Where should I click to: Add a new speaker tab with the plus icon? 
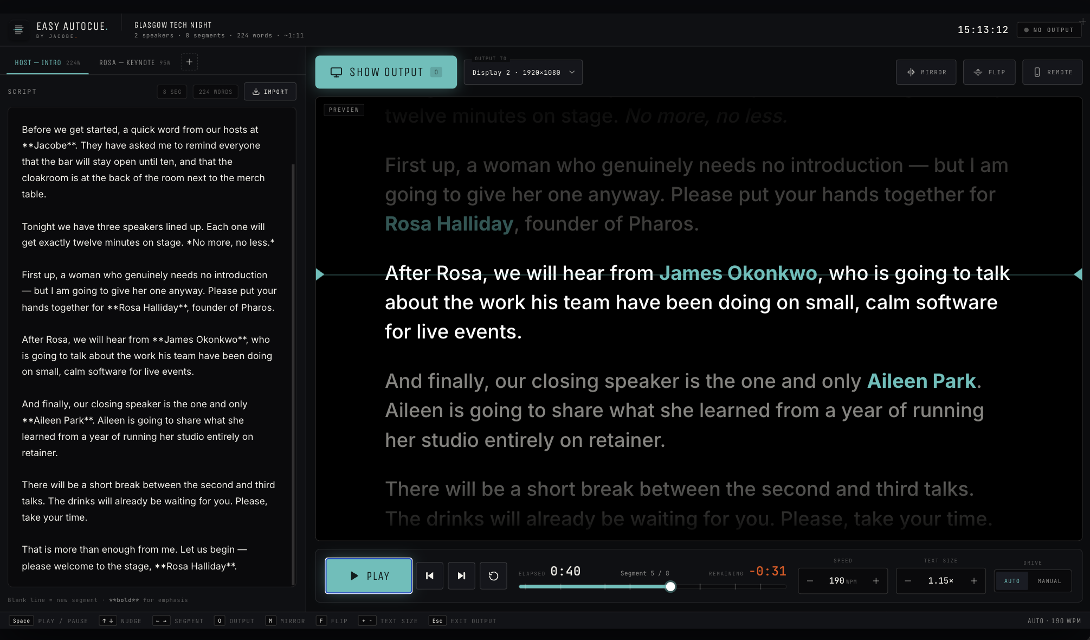coord(189,62)
